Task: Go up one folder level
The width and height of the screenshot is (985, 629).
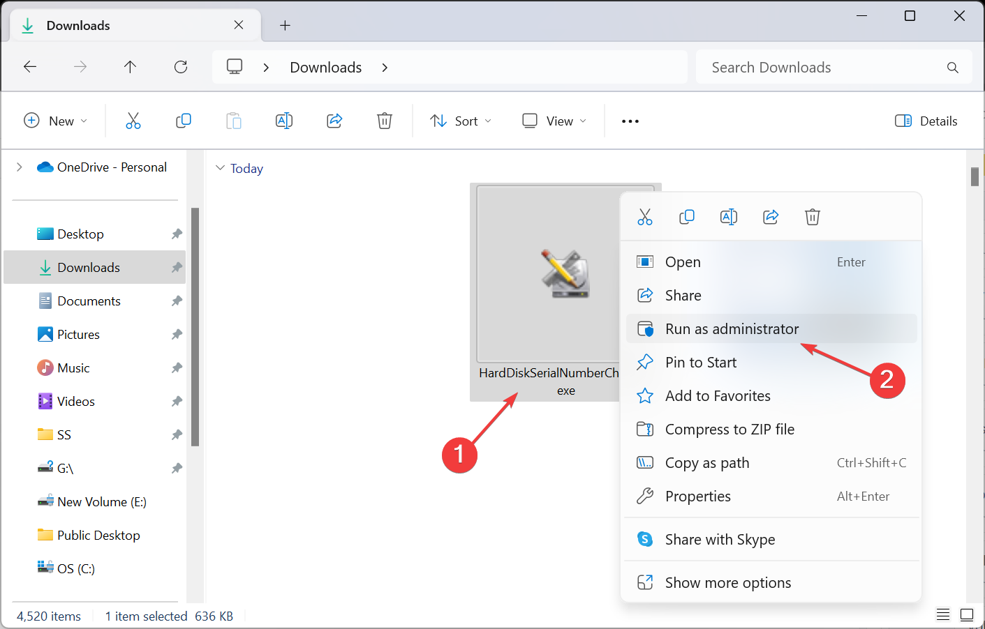Action: [130, 67]
